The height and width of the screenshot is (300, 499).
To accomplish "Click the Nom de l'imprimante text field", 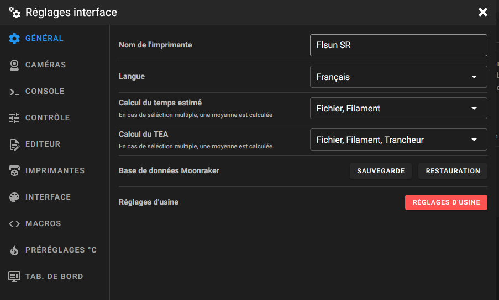I will [398, 45].
